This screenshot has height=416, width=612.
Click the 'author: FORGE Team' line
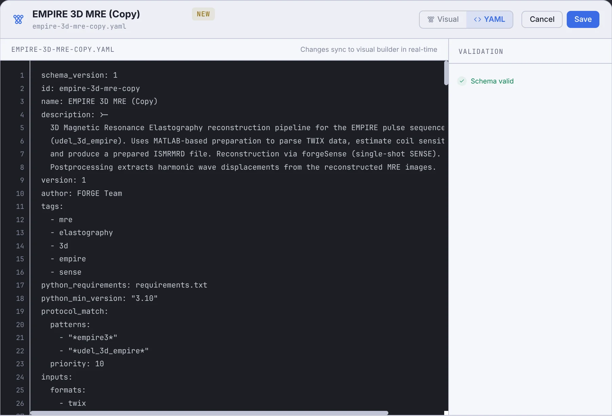(x=82, y=193)
